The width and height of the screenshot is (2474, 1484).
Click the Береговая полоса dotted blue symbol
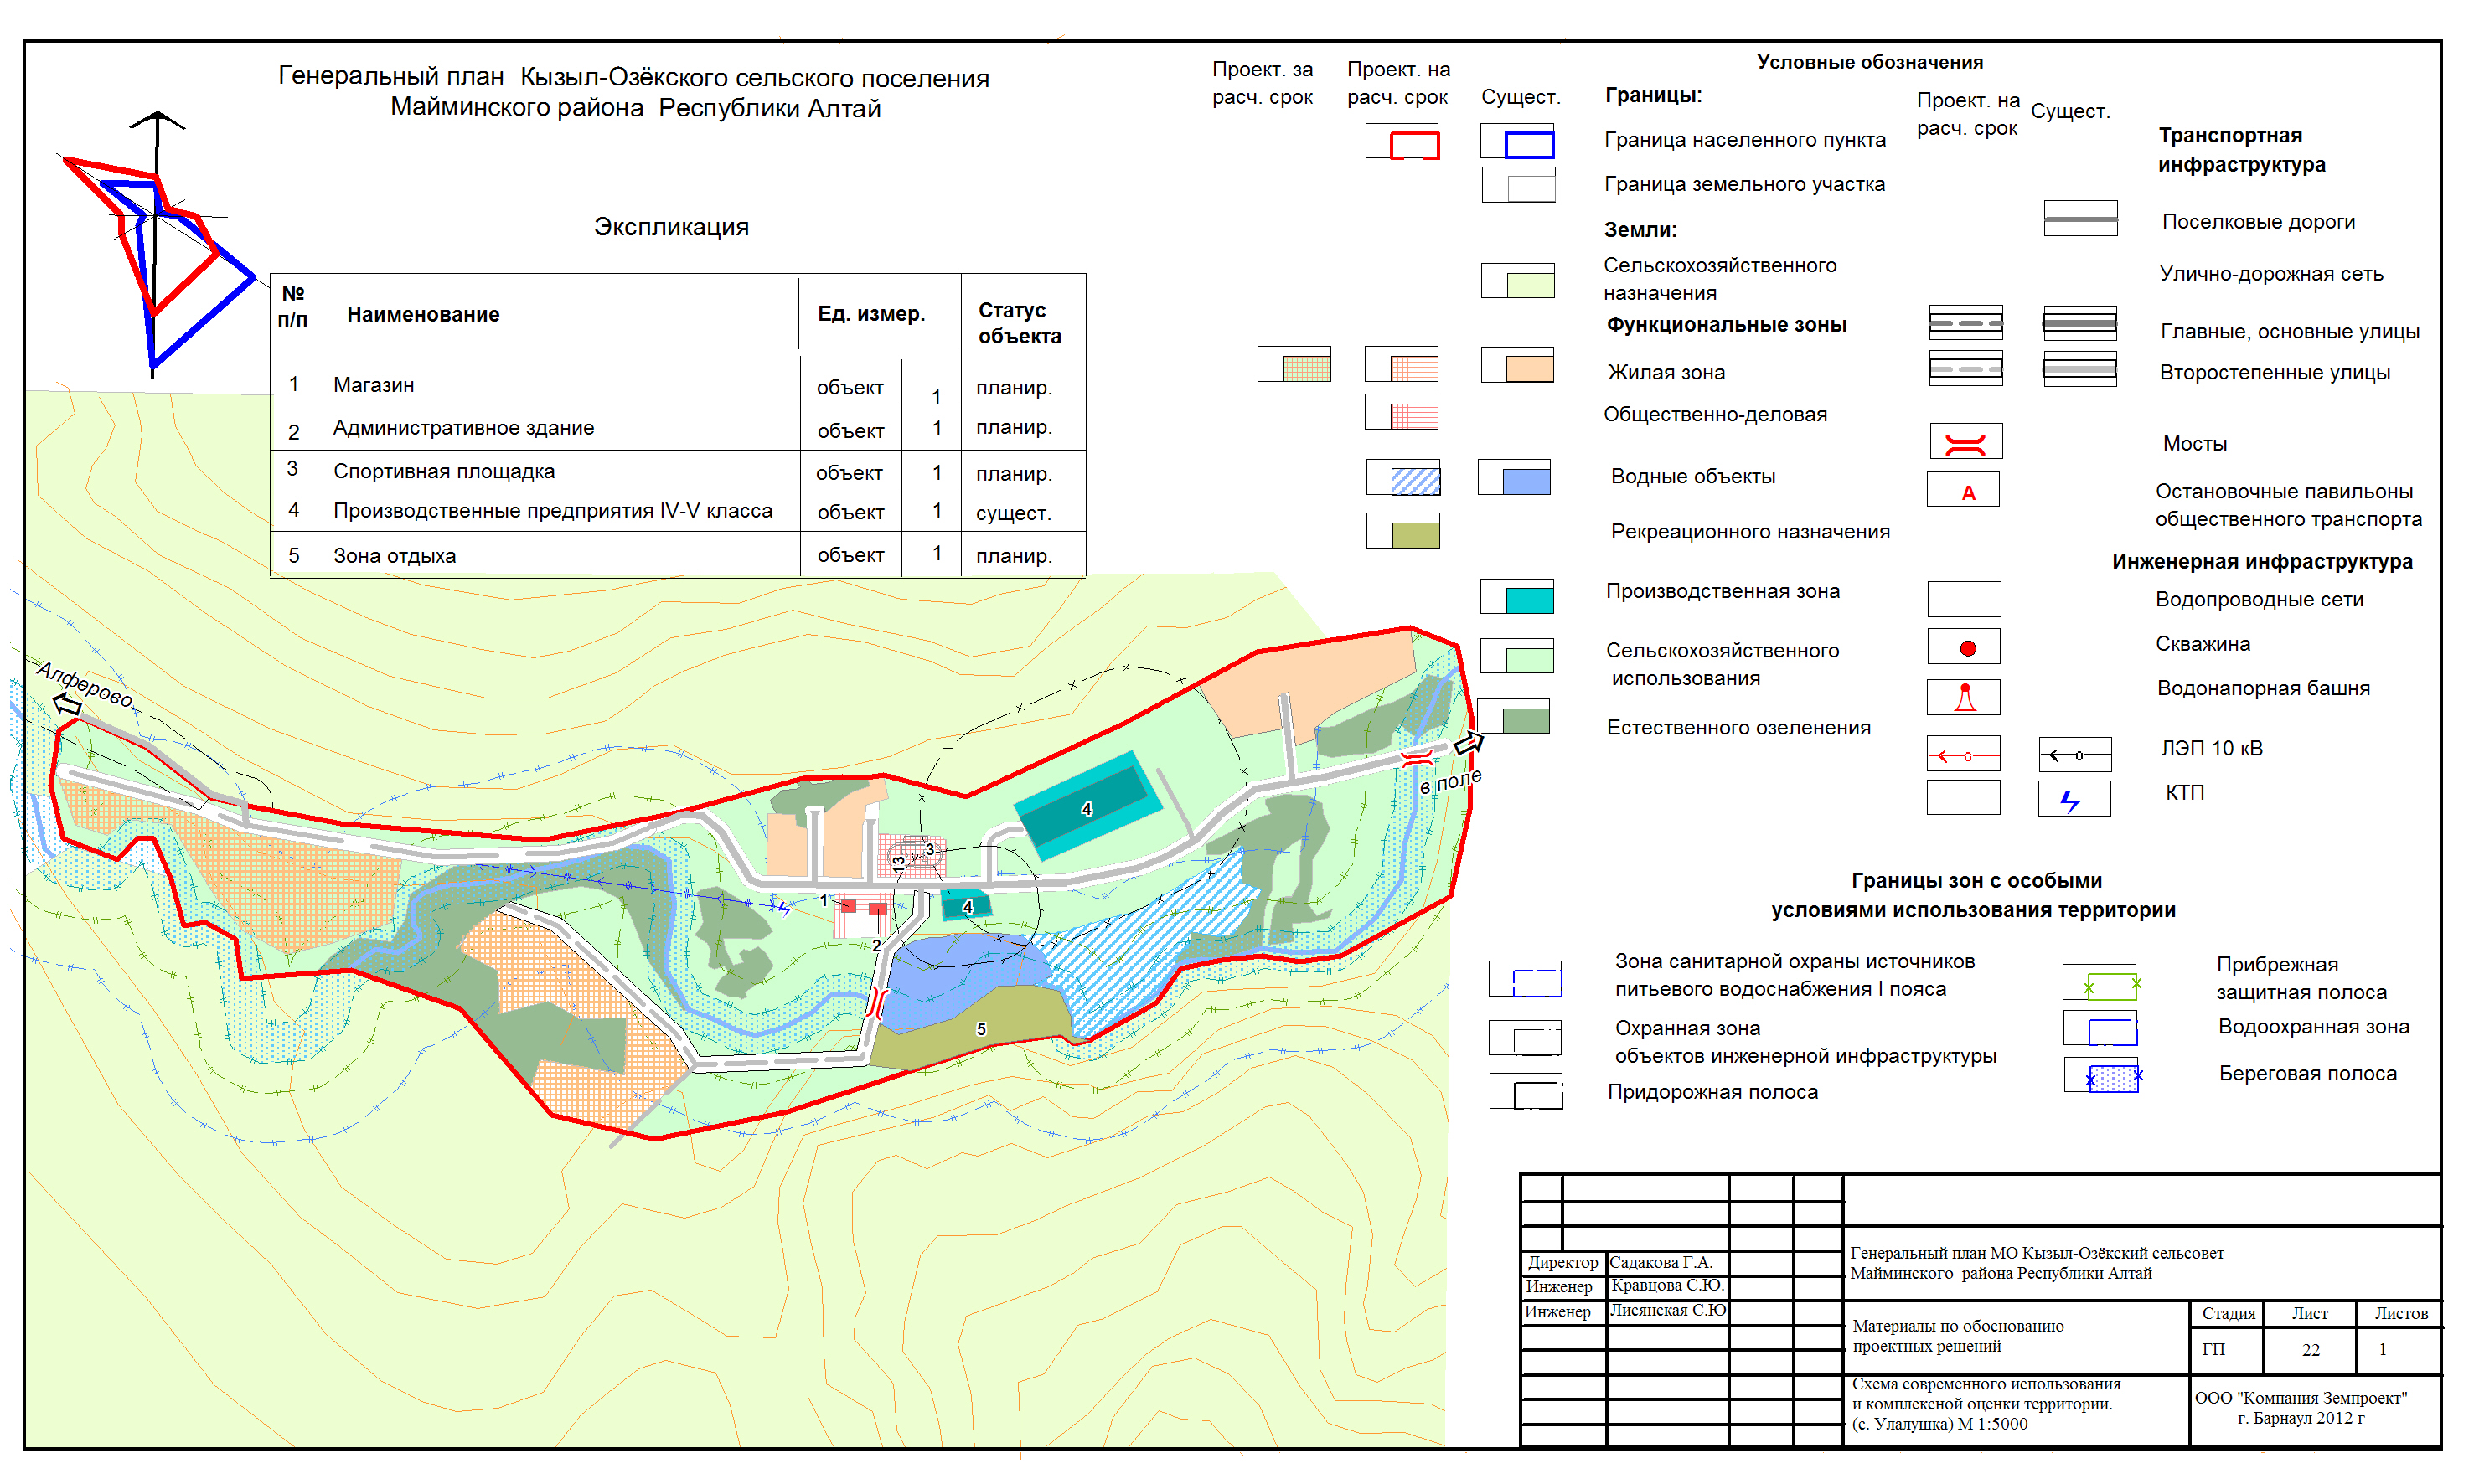click(x=2103, y=1076)
